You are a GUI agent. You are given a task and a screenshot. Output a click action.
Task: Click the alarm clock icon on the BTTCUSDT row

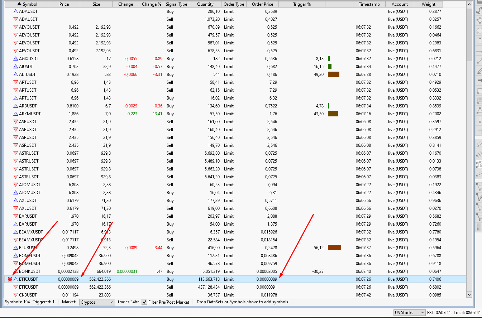click(x=10, y=279)
